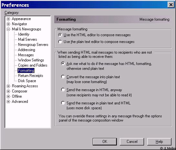
Task: Choose Send the message in HTML anyway
Action: [63, 90]
